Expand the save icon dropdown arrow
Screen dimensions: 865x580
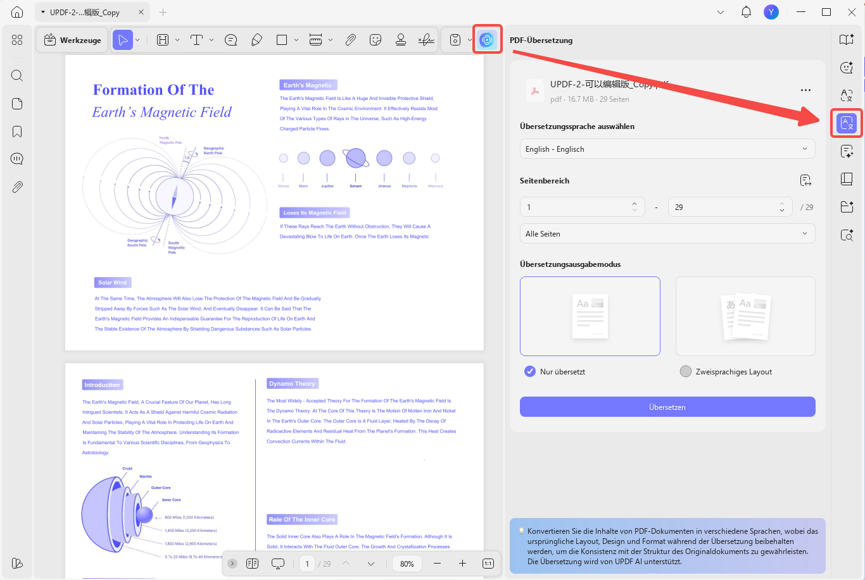[x=469, y=40]
